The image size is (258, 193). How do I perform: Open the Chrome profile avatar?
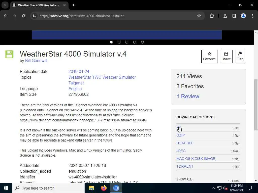pos(243,16)
